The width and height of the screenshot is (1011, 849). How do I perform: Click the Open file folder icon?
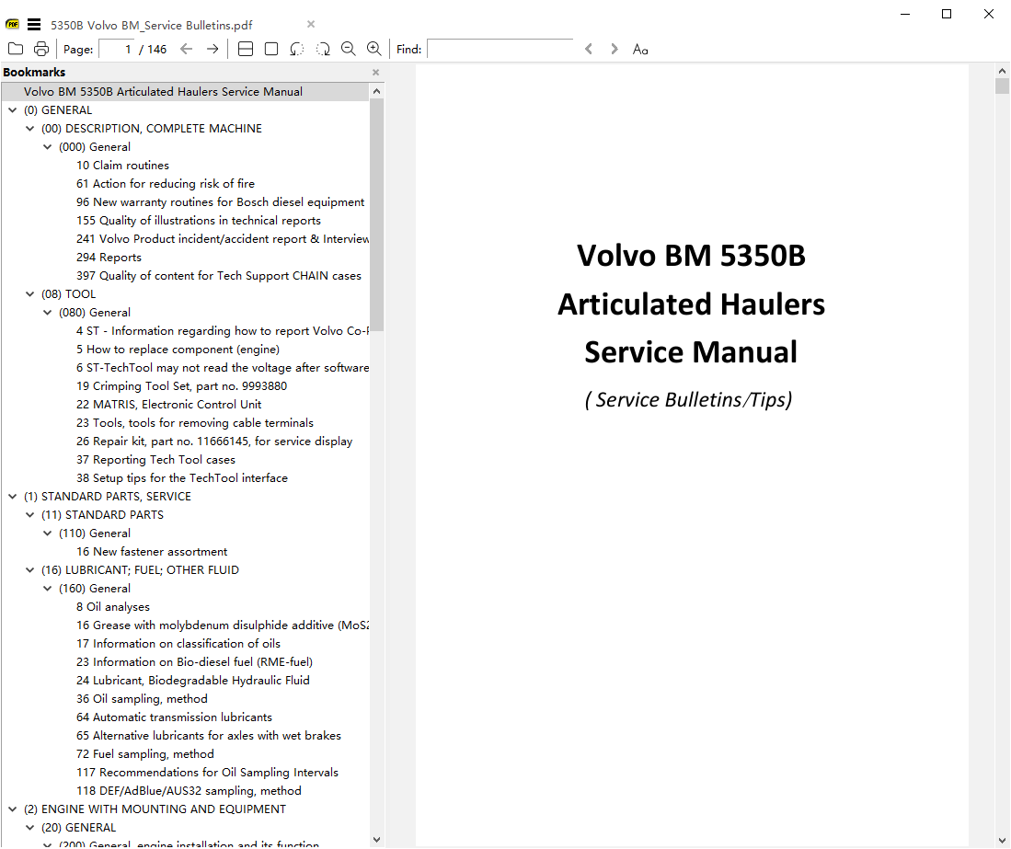16,49
